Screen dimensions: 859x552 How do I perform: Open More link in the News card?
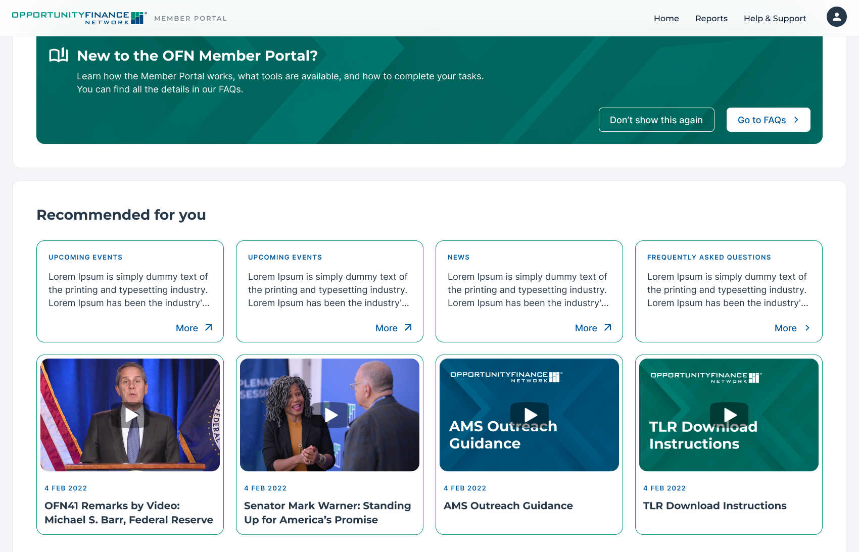pyautogui.click(x=593, y=328)
